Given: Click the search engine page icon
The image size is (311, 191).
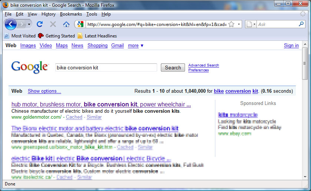Looking at the screenshot, I should click(249, 24).
